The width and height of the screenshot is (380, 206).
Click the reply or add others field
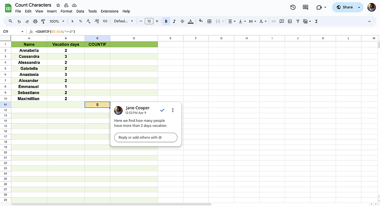pyautogui.click(x=146, y=137)
